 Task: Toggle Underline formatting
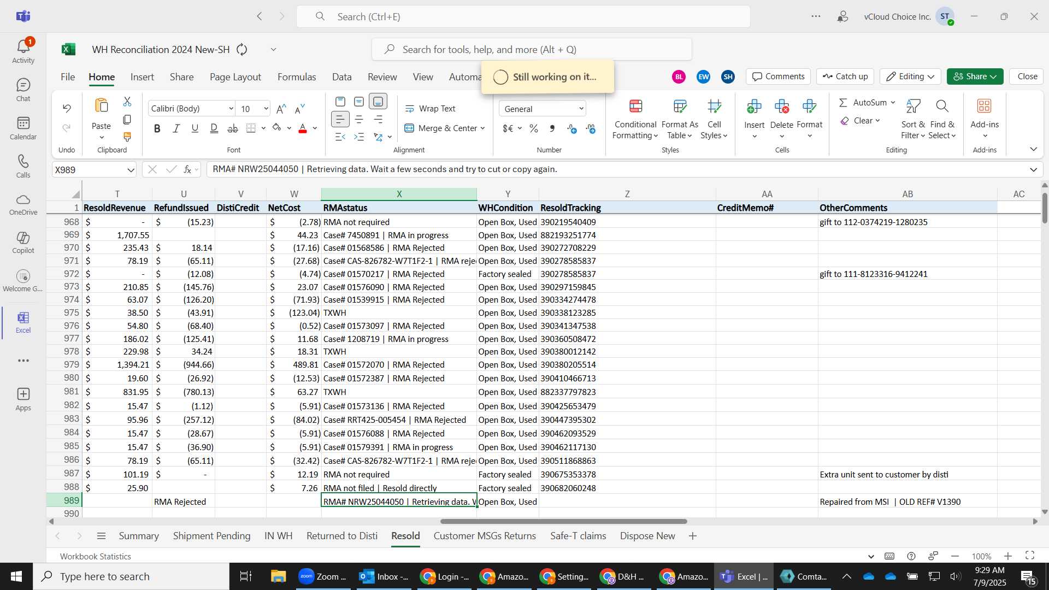tap(195, 128)
